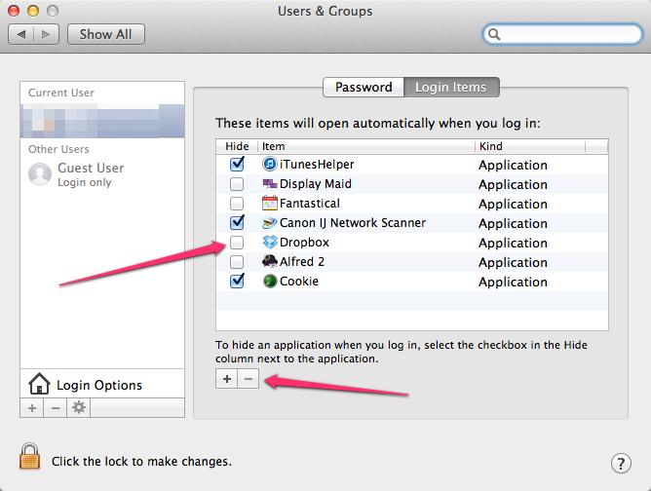Add a user with sidebar plus button
This screenshot has height=491, width=651.
[x=32, y=407]
